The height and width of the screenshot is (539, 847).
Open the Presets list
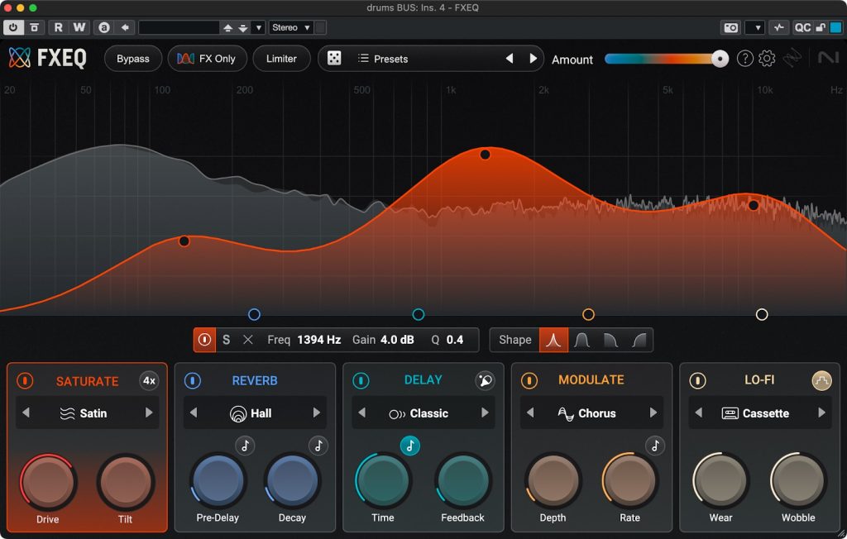point(382,59)
